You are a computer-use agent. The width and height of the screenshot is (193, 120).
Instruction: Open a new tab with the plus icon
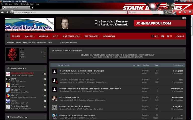[x=32, y=8]
